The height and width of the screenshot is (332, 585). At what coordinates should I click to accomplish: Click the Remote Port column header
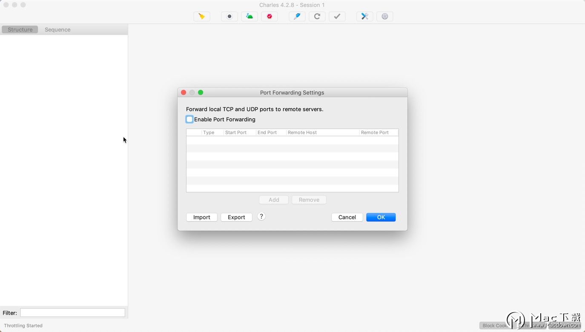click(379, 132)
